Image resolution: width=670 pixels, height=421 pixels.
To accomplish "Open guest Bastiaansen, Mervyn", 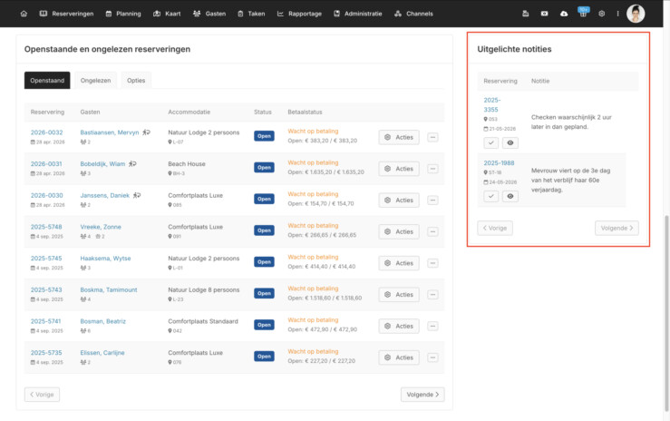I will pyautogui.click(x=110, y=132).
